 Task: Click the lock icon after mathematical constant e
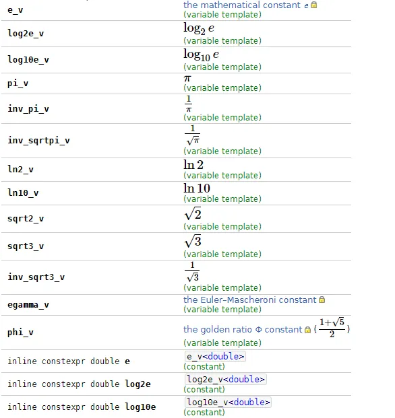[x=314, y=5]
